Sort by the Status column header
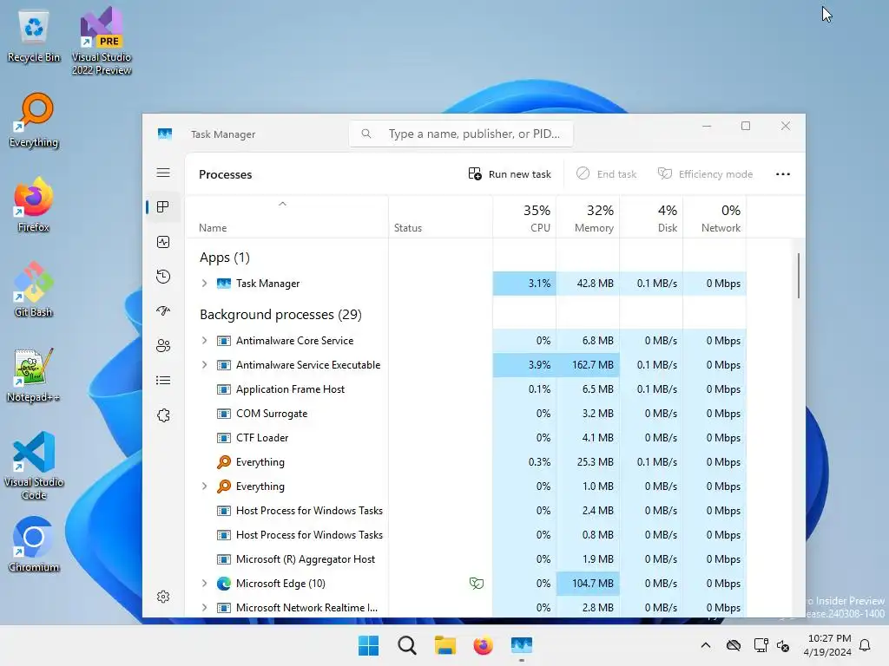Image resolution: width=889 pixels, height=666 pixels. pyautogui.click(x=440, y=217)
